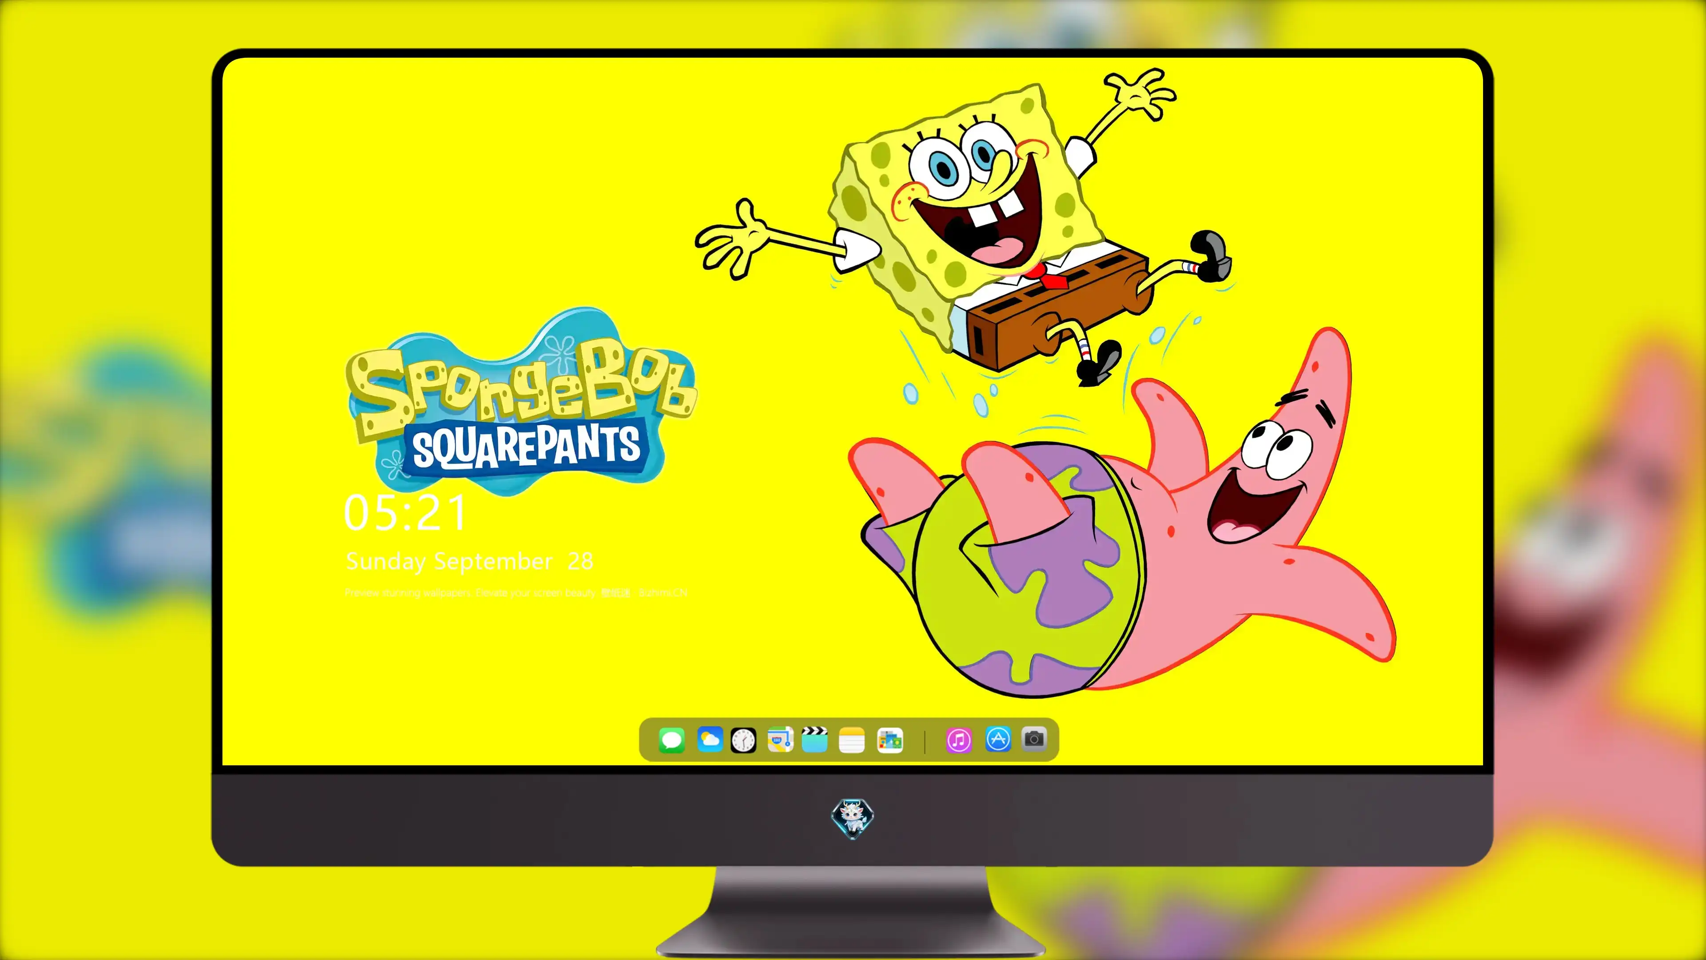1706x960 pixels.
Task: Open the Clock app in the dock
Action: click(x=743, y=740)
